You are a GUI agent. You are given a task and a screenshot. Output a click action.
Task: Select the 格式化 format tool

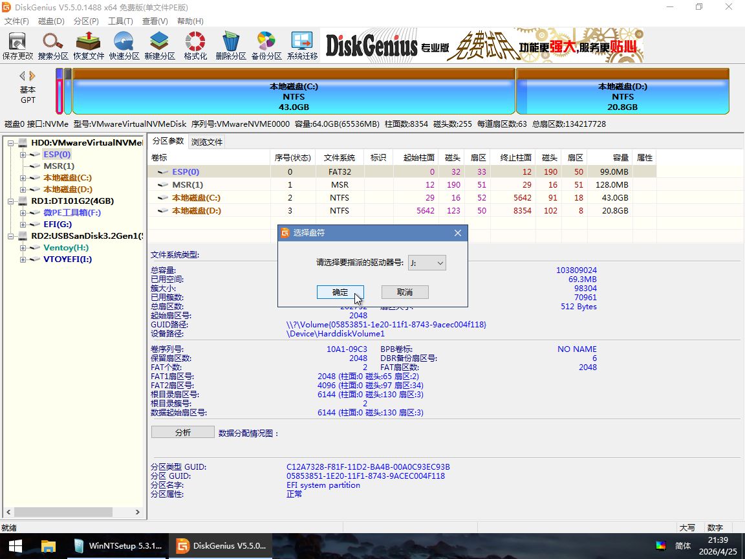(x=195, y=46)
